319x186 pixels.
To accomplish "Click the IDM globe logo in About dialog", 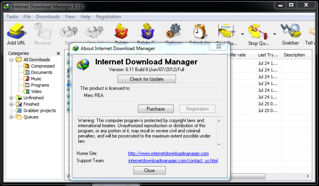I will pos(83,65).
